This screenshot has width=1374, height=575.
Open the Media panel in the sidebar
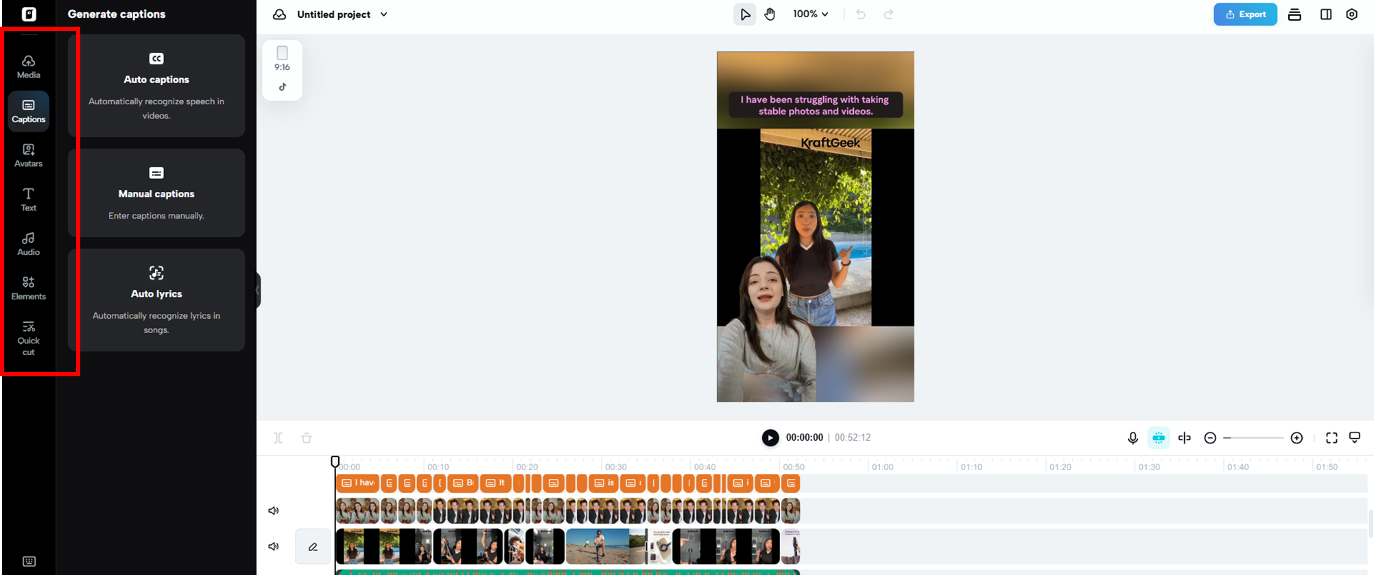click(x=28, y=66)
